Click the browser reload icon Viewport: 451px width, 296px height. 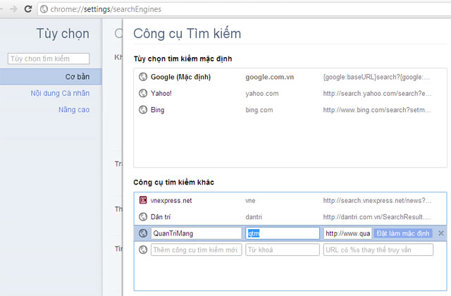click(28, 9)
